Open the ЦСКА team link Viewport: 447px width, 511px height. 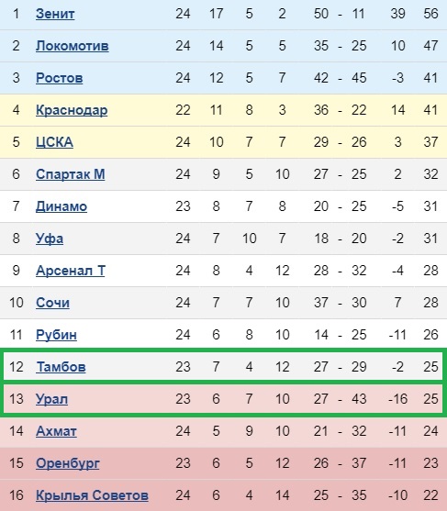coord(54,142)
